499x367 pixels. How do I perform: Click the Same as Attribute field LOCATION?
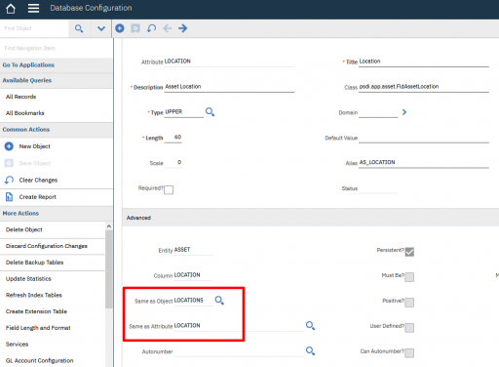point(239,326)
